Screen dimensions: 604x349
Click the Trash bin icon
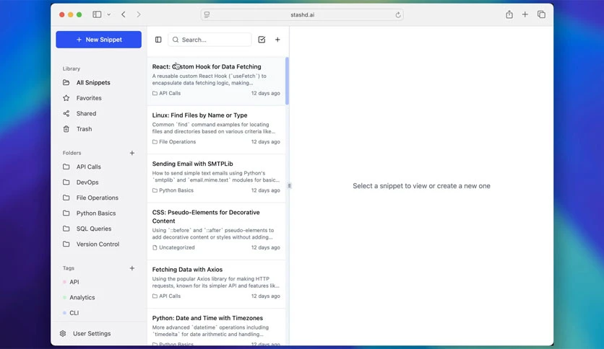point(66,129)
